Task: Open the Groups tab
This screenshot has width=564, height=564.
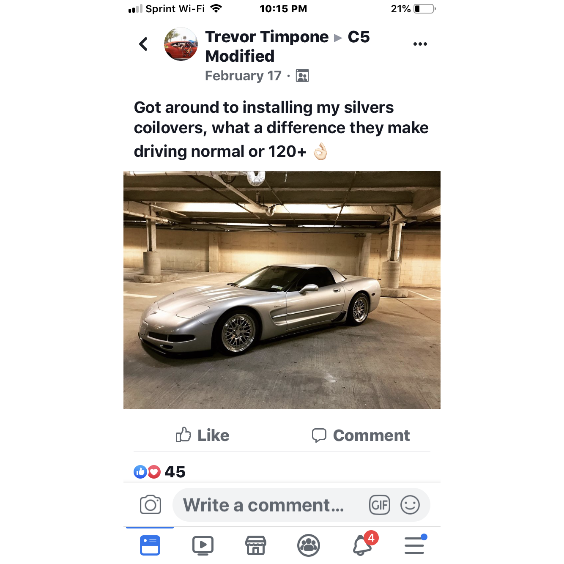Action: pyautogui.click(x=309, y=545)
